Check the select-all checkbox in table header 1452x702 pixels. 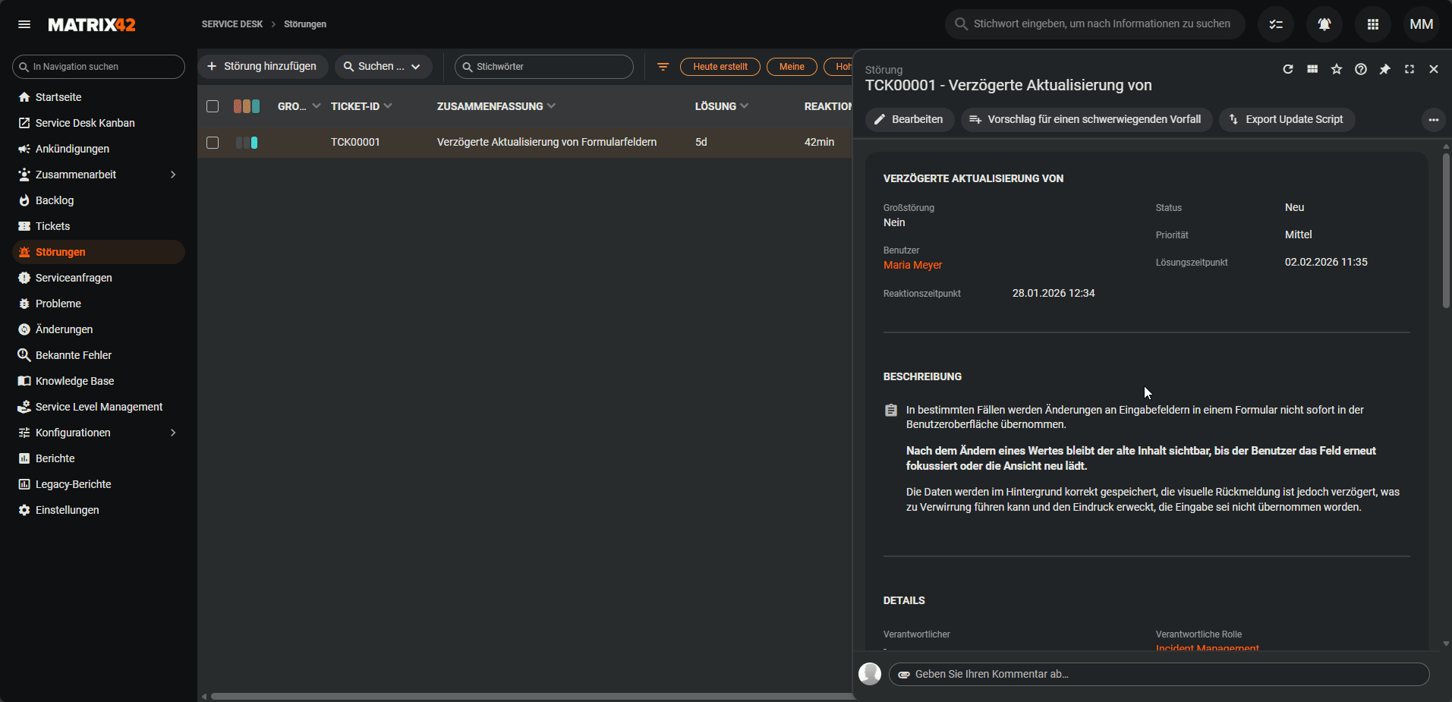[213, 106]
